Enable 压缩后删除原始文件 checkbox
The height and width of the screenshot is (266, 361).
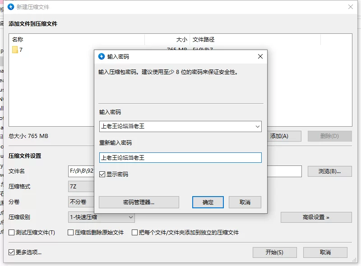[x=71, y=232]
